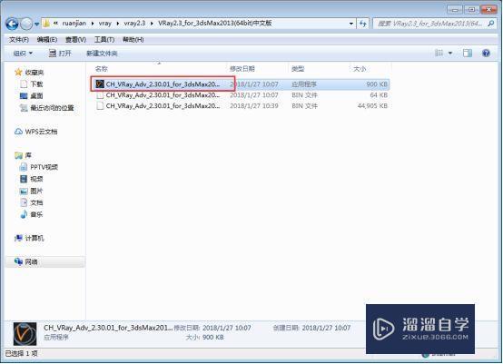The image size is (503, 364).
Task: Sort by the 修改日期 column header
Action: pos(242,69)
